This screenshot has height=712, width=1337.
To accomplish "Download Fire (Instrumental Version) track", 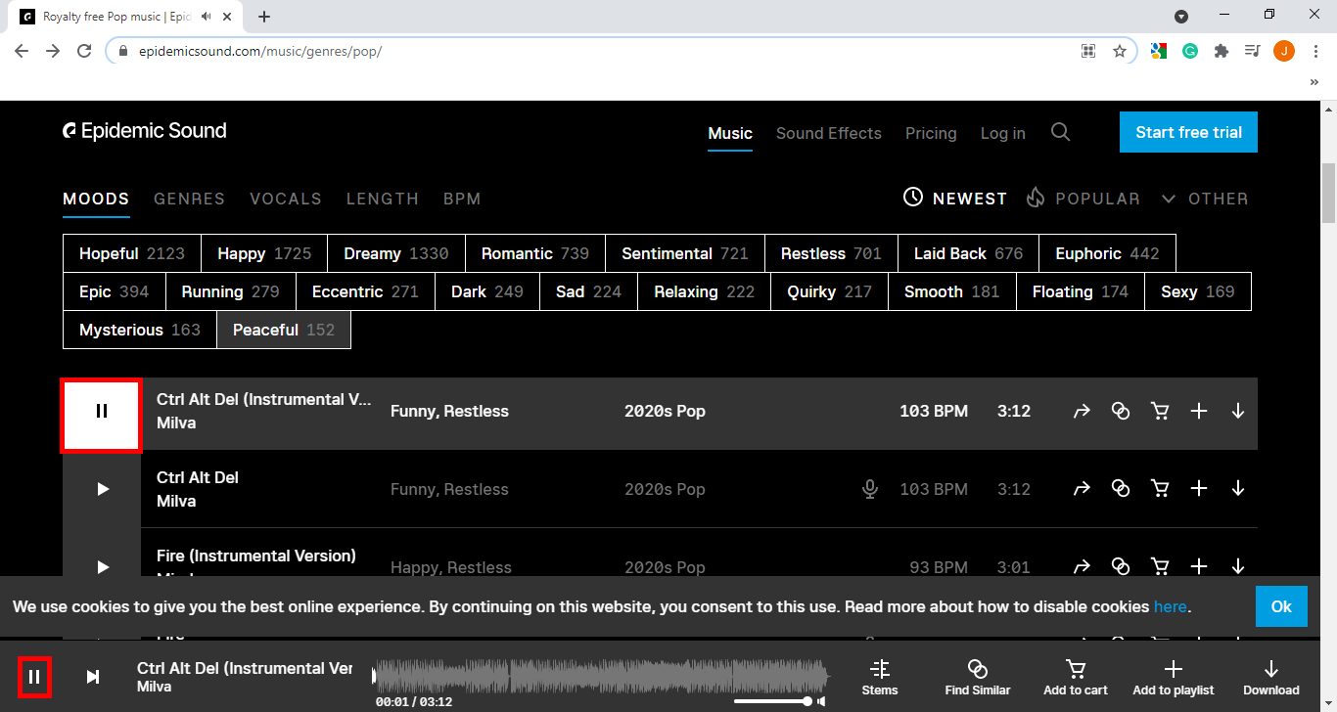I will [1238, 566].
